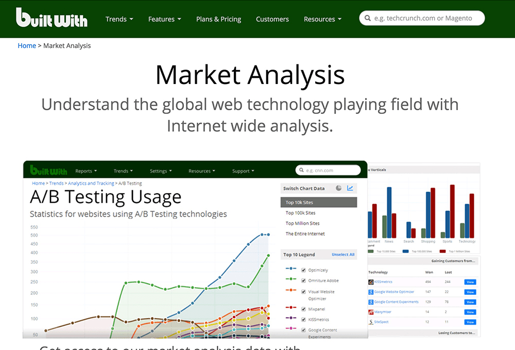
Task: Click View button for SiteSpect row
Action: [x=470, y=322]
